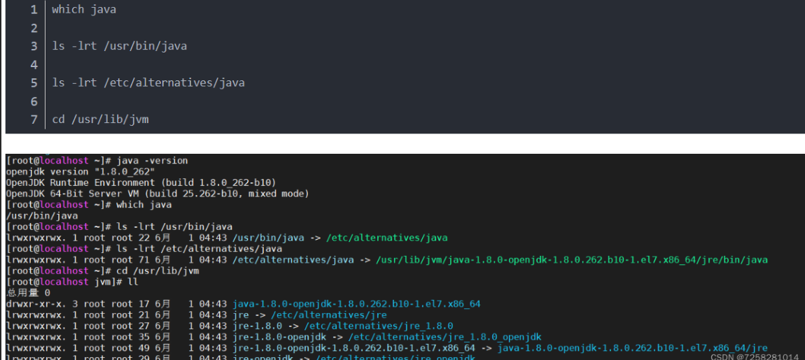Image resolution: width=805 pixels, height=360 pixels.
Task: Click the "which java" code line
Action: coord(84,10)
